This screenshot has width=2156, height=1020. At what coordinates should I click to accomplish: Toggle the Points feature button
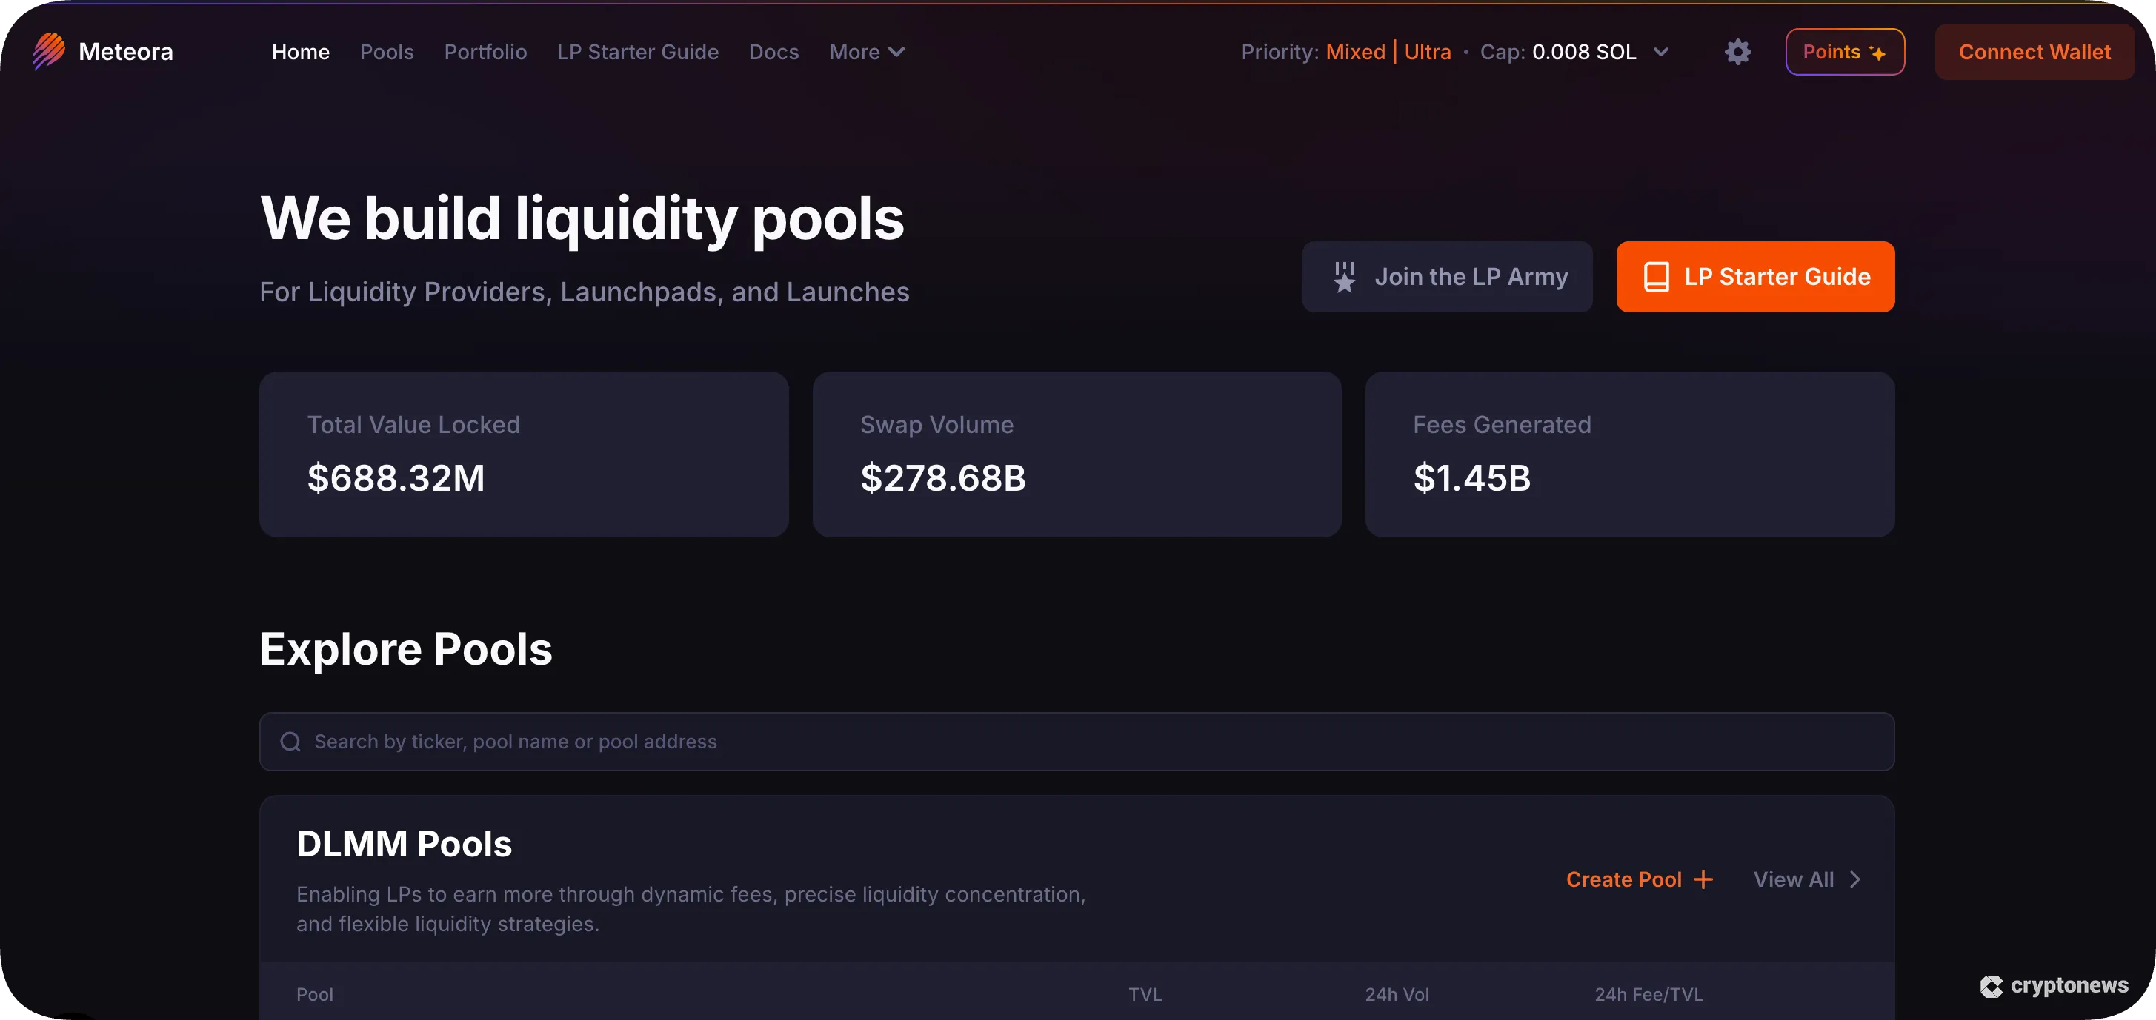coord(1844,51)
